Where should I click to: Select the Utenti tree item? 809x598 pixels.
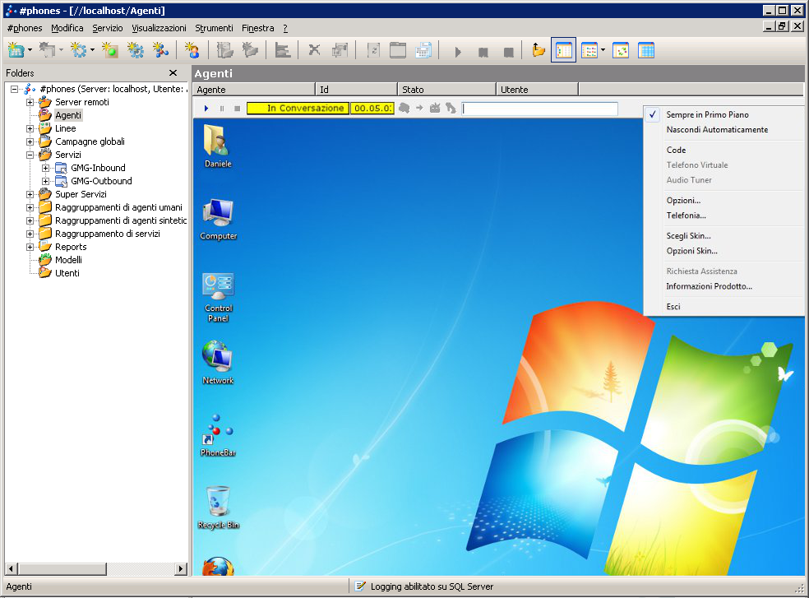click(x=67, y=273)
